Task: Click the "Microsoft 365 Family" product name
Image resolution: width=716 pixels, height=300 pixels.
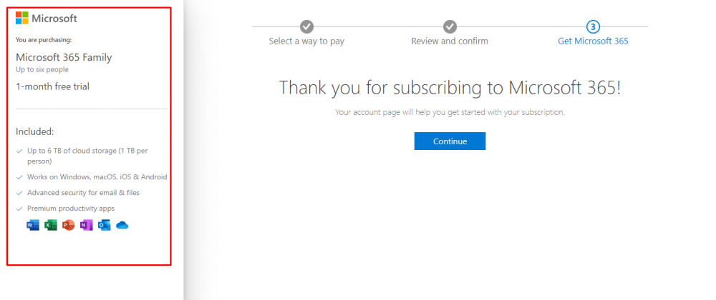Action: 64,57
